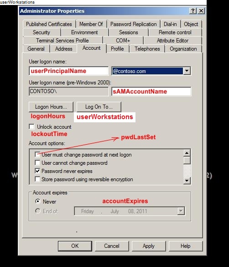The image size is (229, 267).
Task: Open the account expiration date picker dropdown
Action: coord(181,211)
